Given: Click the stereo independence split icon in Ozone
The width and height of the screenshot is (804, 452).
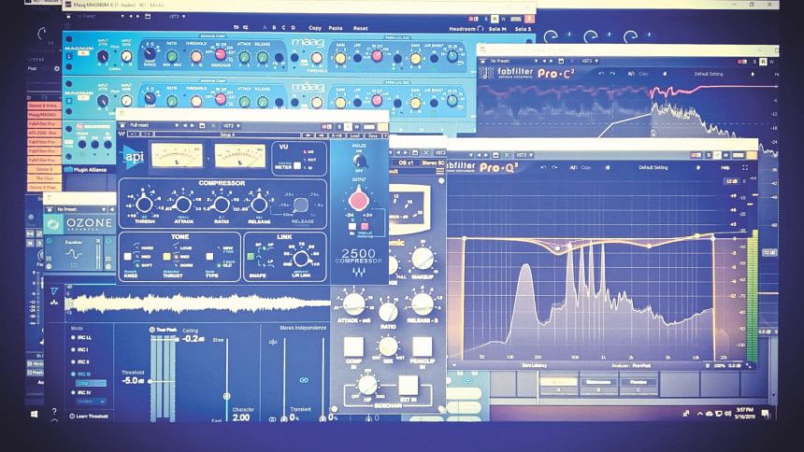Looking at the screenshot, I should (273, 342).
